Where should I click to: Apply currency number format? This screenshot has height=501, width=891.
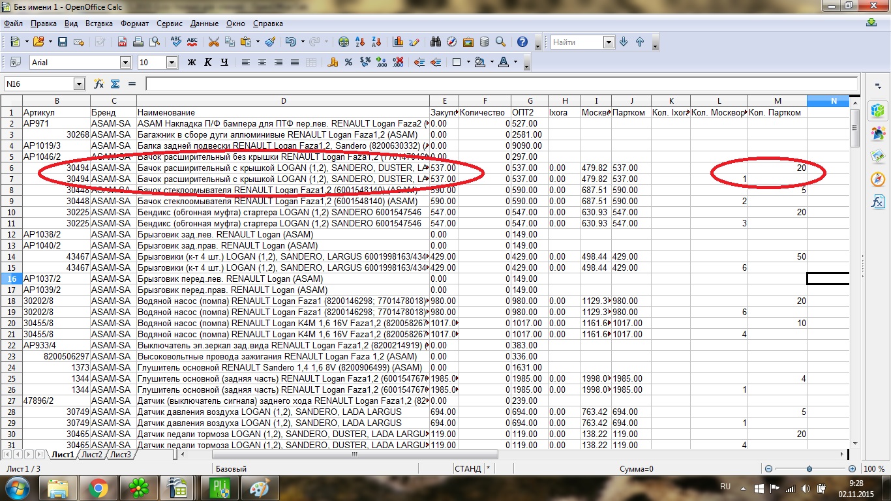pos(333,62)
